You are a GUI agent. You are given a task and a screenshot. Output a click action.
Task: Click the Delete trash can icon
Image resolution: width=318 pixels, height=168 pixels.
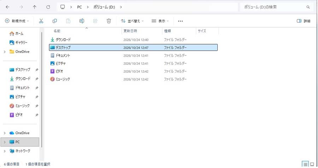tap(109, 21)
